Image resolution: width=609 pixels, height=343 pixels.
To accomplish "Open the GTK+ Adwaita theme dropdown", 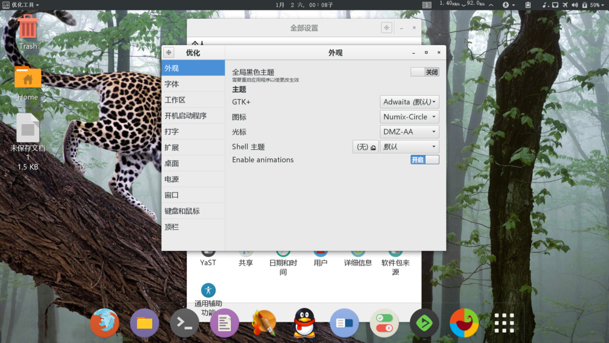I will pos(409,102).
